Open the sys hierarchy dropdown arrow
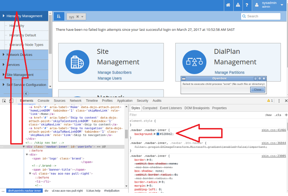 [82, 17]
